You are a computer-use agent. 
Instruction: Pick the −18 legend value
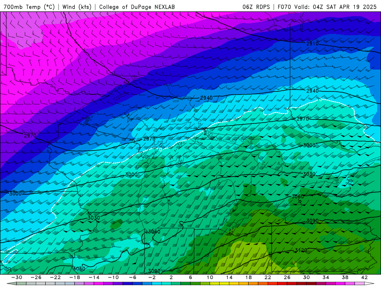tap(75, 277)
